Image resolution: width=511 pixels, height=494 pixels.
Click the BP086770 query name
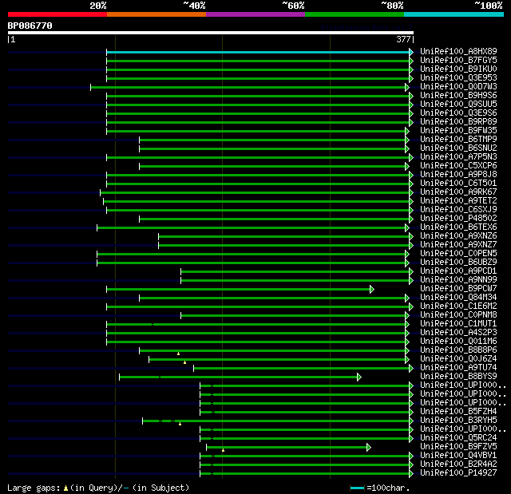click(30, 26)
